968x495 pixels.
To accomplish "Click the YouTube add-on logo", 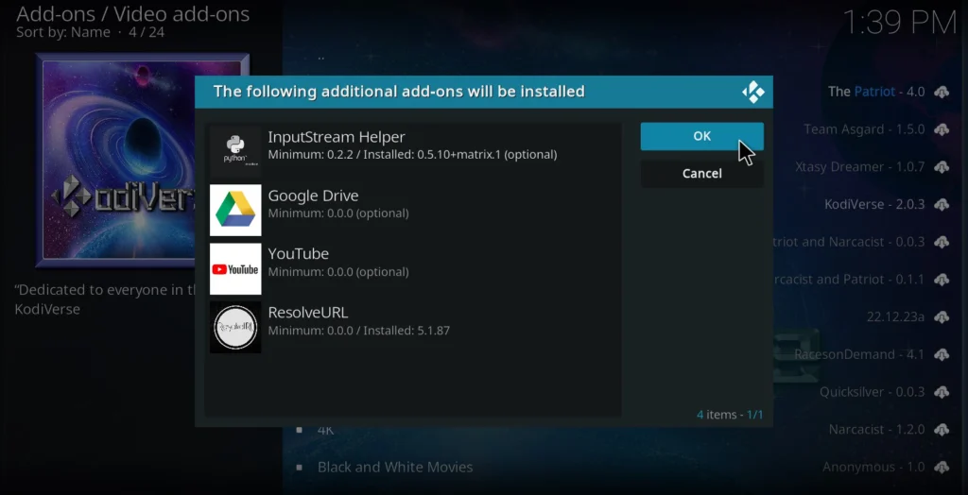I will [235, 269].
